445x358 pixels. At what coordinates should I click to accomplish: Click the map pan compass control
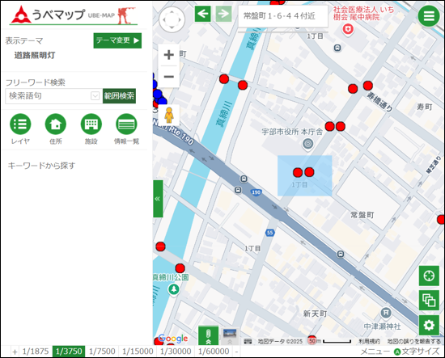tap(172, 20)
